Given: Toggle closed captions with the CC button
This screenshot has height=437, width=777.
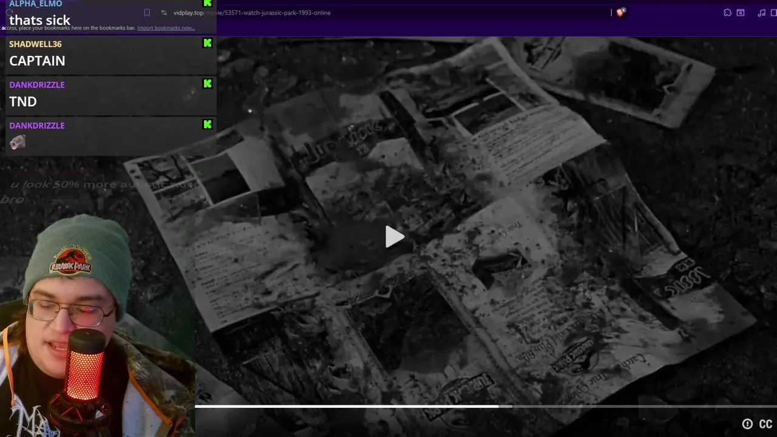Looking at the screenshot, I should point(765,424).
